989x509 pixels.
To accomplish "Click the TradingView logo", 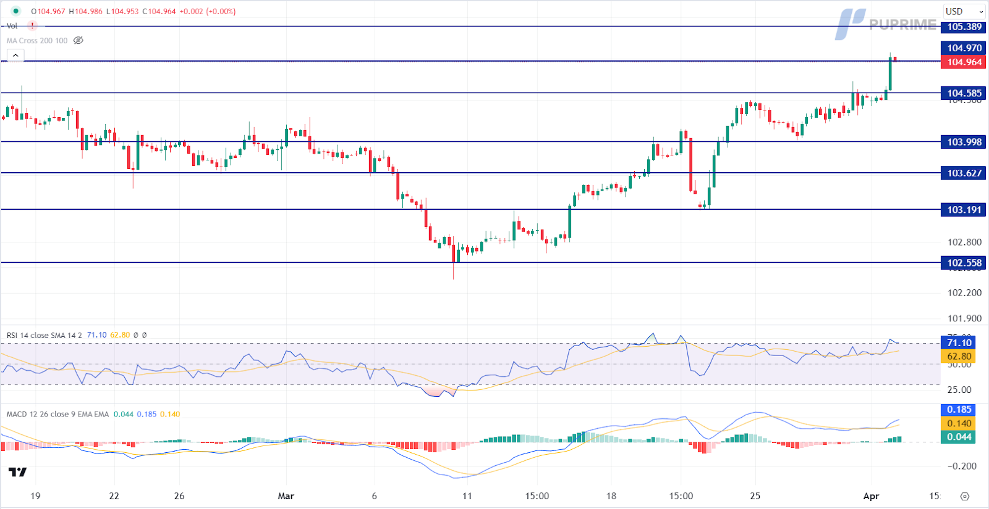I will [x=18, y=472].
